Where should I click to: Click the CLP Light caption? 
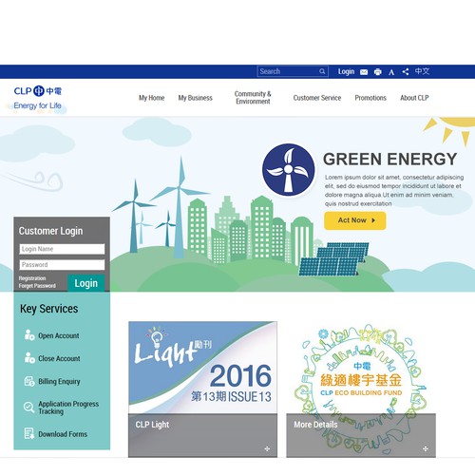coord(152,425)
